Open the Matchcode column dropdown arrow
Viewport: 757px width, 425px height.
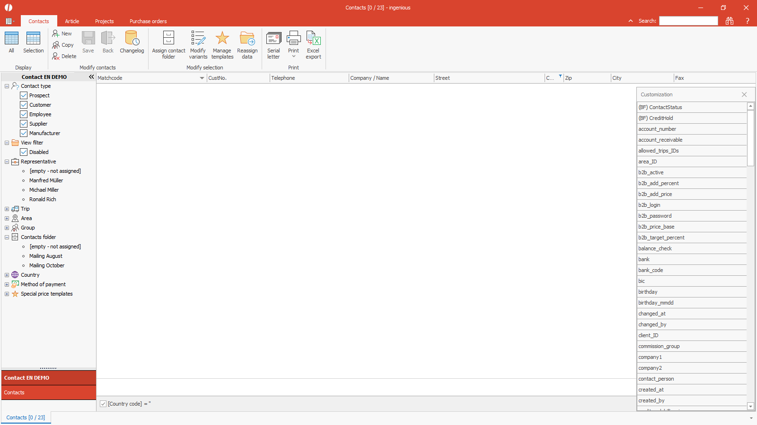202,78
